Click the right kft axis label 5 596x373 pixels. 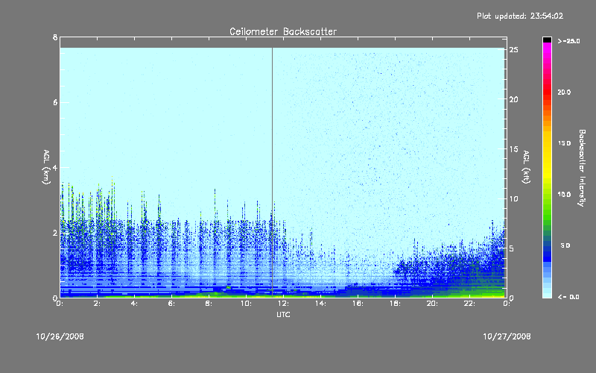tap(512, 248)
